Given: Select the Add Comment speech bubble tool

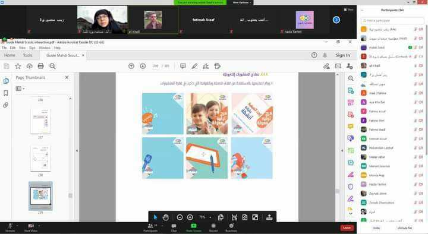Looking at the screenshot, I should click(x=183, y=66).
